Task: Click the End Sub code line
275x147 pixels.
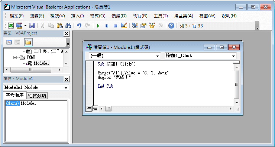Action: click(105, 86)
